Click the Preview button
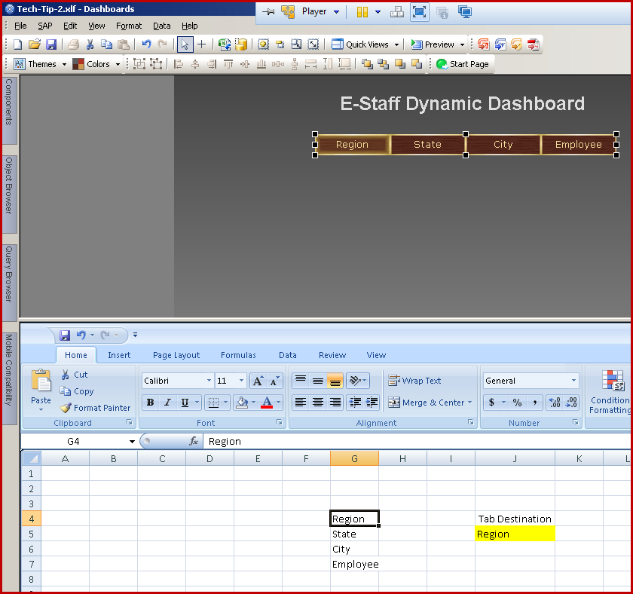This screenshot has height=594, width=633. tap(433, 44)
